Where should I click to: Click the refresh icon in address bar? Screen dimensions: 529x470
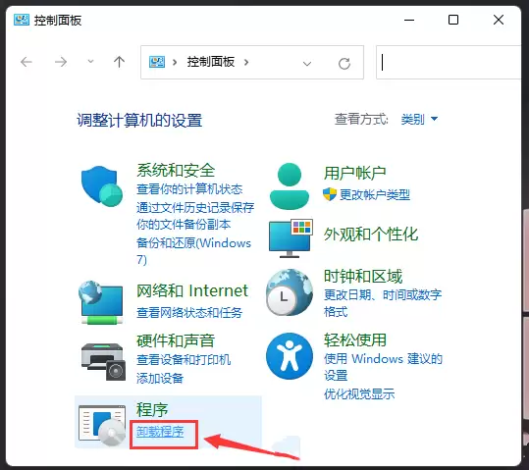pos(344,63)
